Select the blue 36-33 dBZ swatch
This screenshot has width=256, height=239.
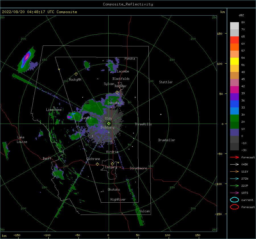[x=234, y=104]
